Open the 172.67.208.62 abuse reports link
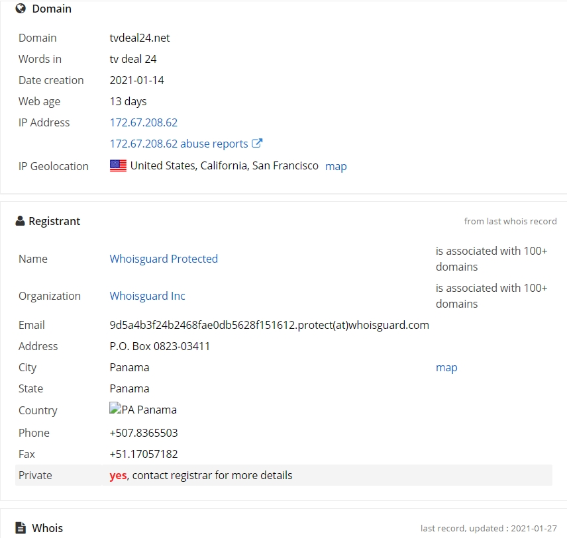This screenshot has height=538, width=567. (x=179, y=144)
